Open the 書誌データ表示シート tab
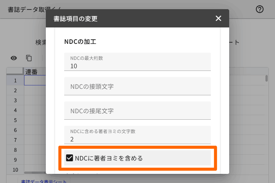The height and width of the screenshot is (183, 275). point(44,181)
